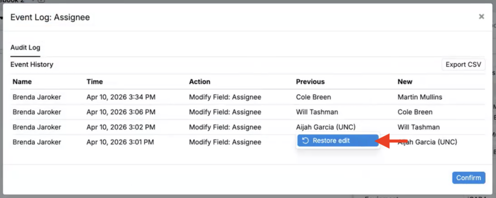Close the Event Log dialog with X
496x198 pixels.
(481, 16)
